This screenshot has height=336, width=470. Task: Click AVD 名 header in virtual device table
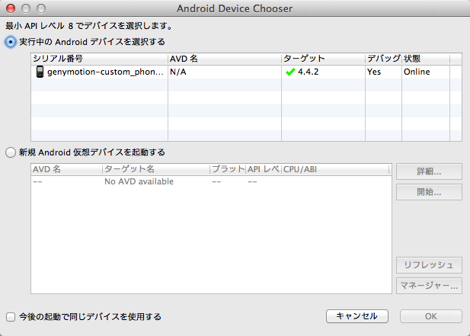pyautogui.click(x=66, y=169)
